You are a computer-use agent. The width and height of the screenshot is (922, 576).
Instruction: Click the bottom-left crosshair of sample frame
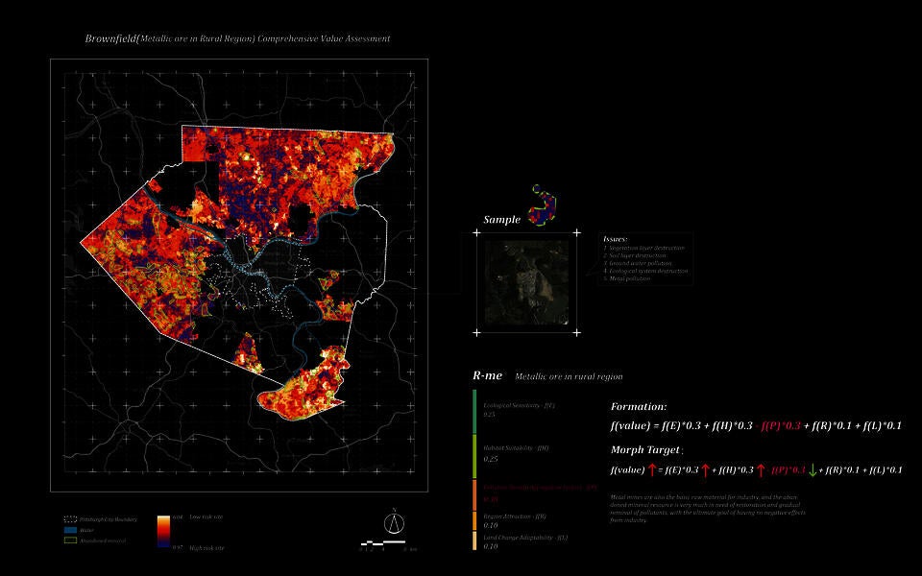pos(476,333)
